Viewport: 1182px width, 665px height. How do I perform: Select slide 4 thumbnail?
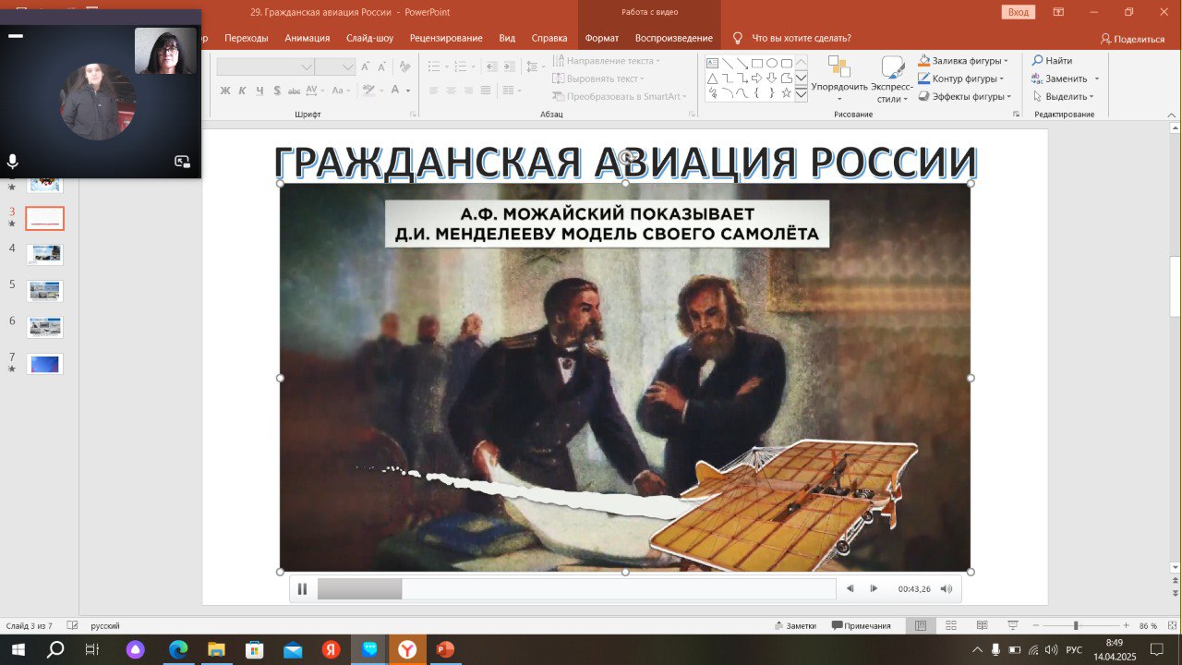44,254
